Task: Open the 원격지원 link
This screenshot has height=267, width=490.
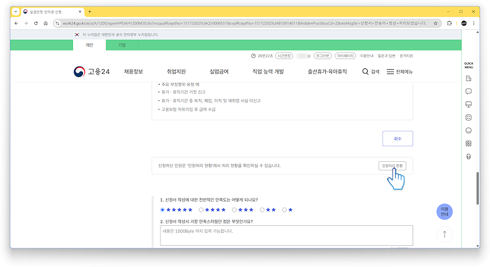Action: (x=406, y=56)
